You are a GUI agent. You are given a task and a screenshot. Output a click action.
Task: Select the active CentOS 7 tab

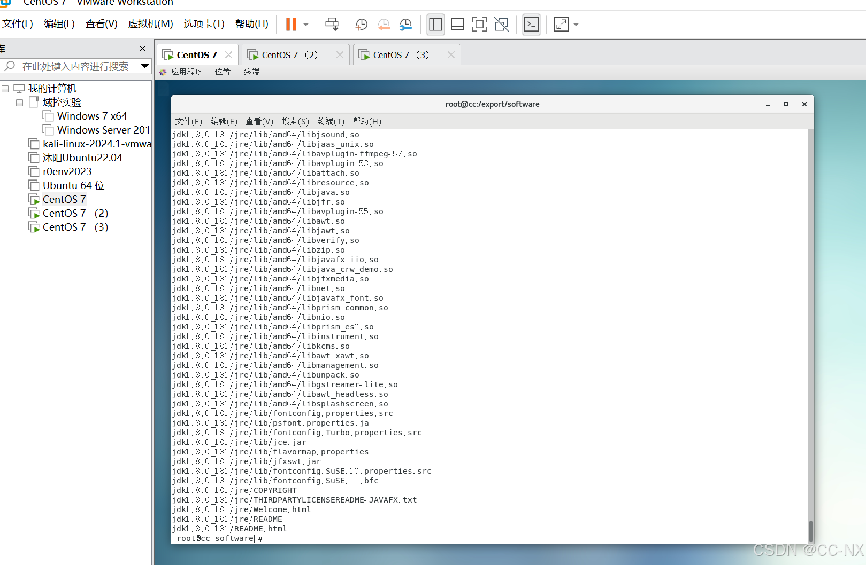196,55
